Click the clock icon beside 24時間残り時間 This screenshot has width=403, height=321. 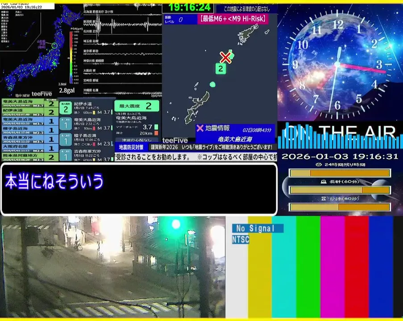click(319, 165)
